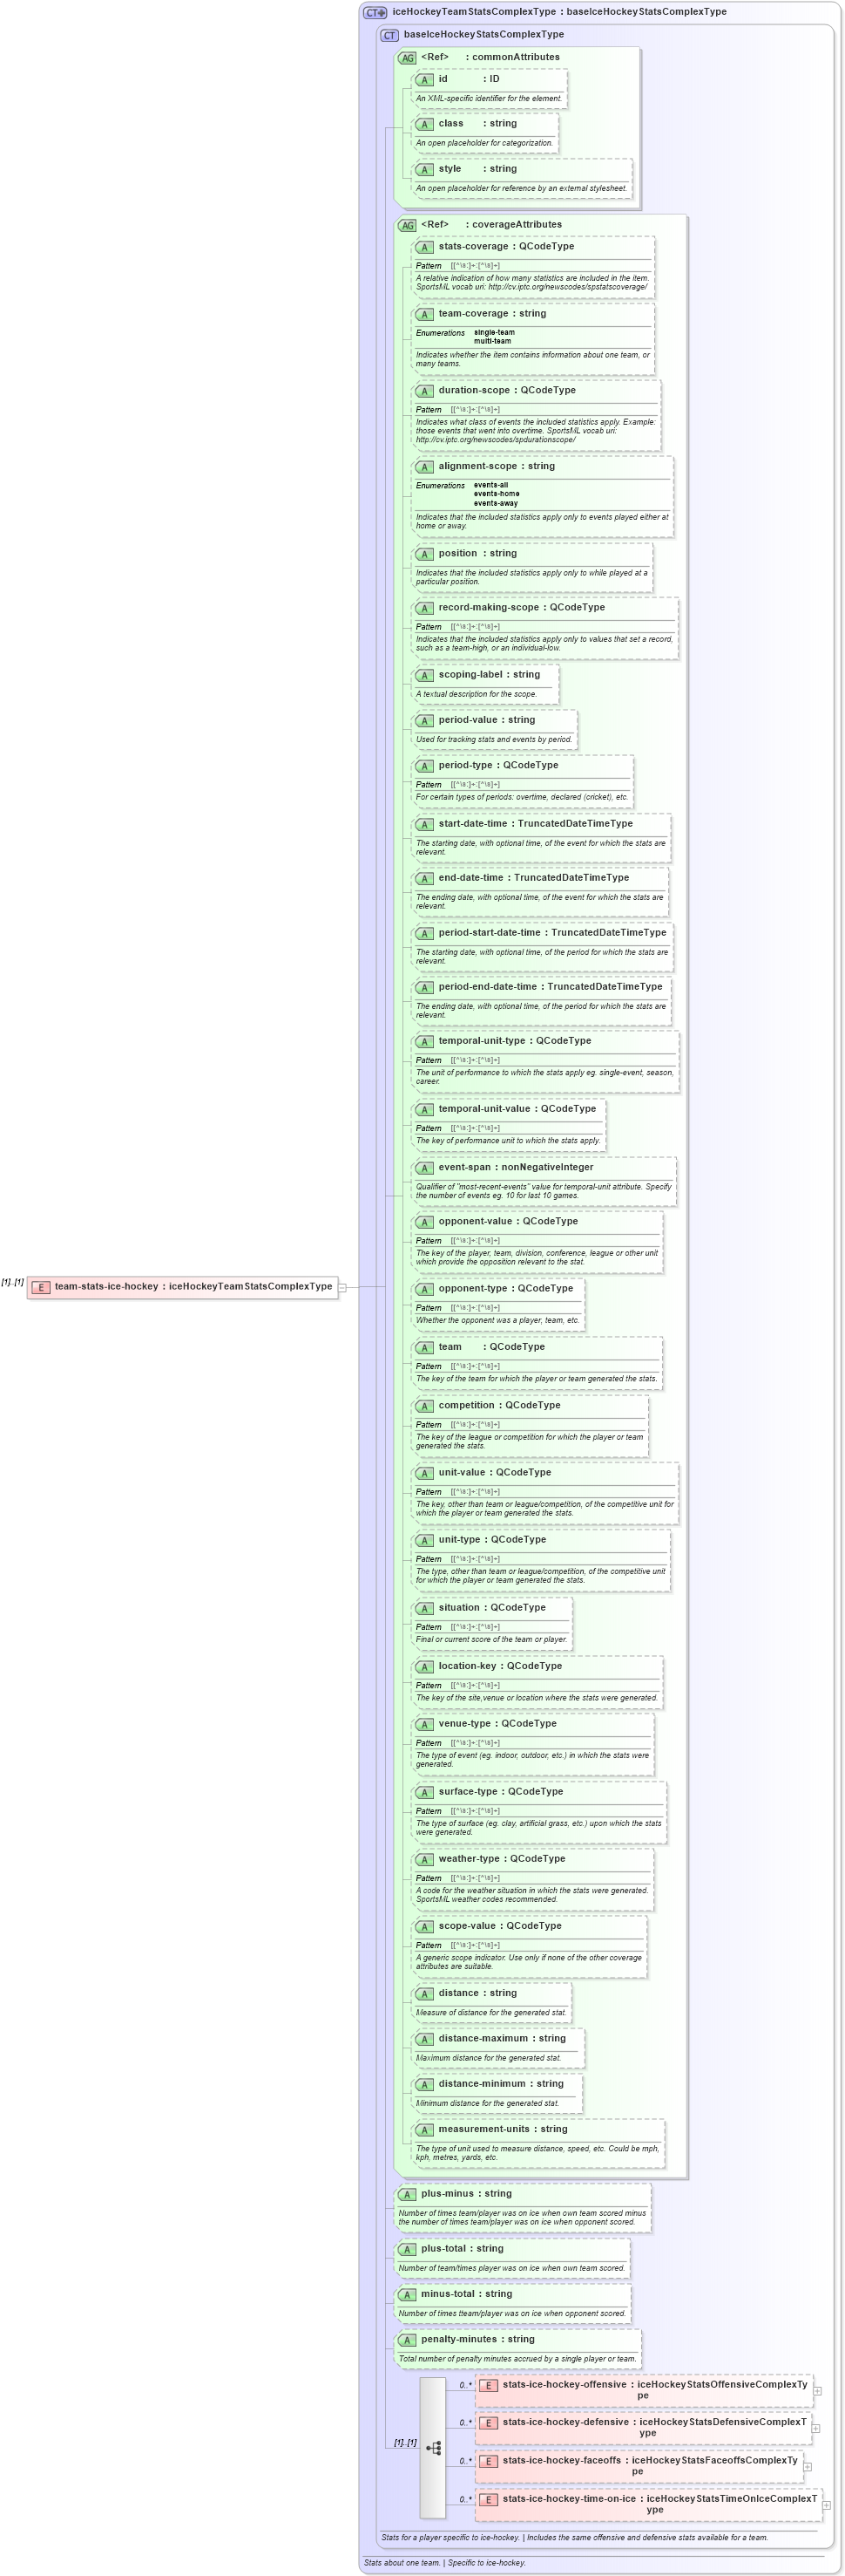Click the A icon of competition
Image resolution: width=845 pixels, height=2576 pixels.
pyautogui.click(x=424, y=1406)
